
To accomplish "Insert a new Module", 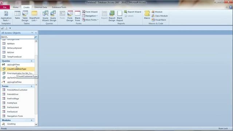I will click(x=157, y=12).
